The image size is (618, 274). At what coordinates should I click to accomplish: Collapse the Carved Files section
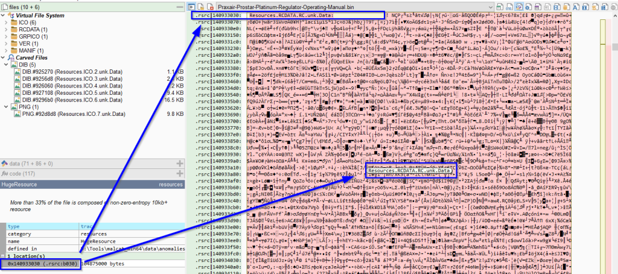pos(3,58)
